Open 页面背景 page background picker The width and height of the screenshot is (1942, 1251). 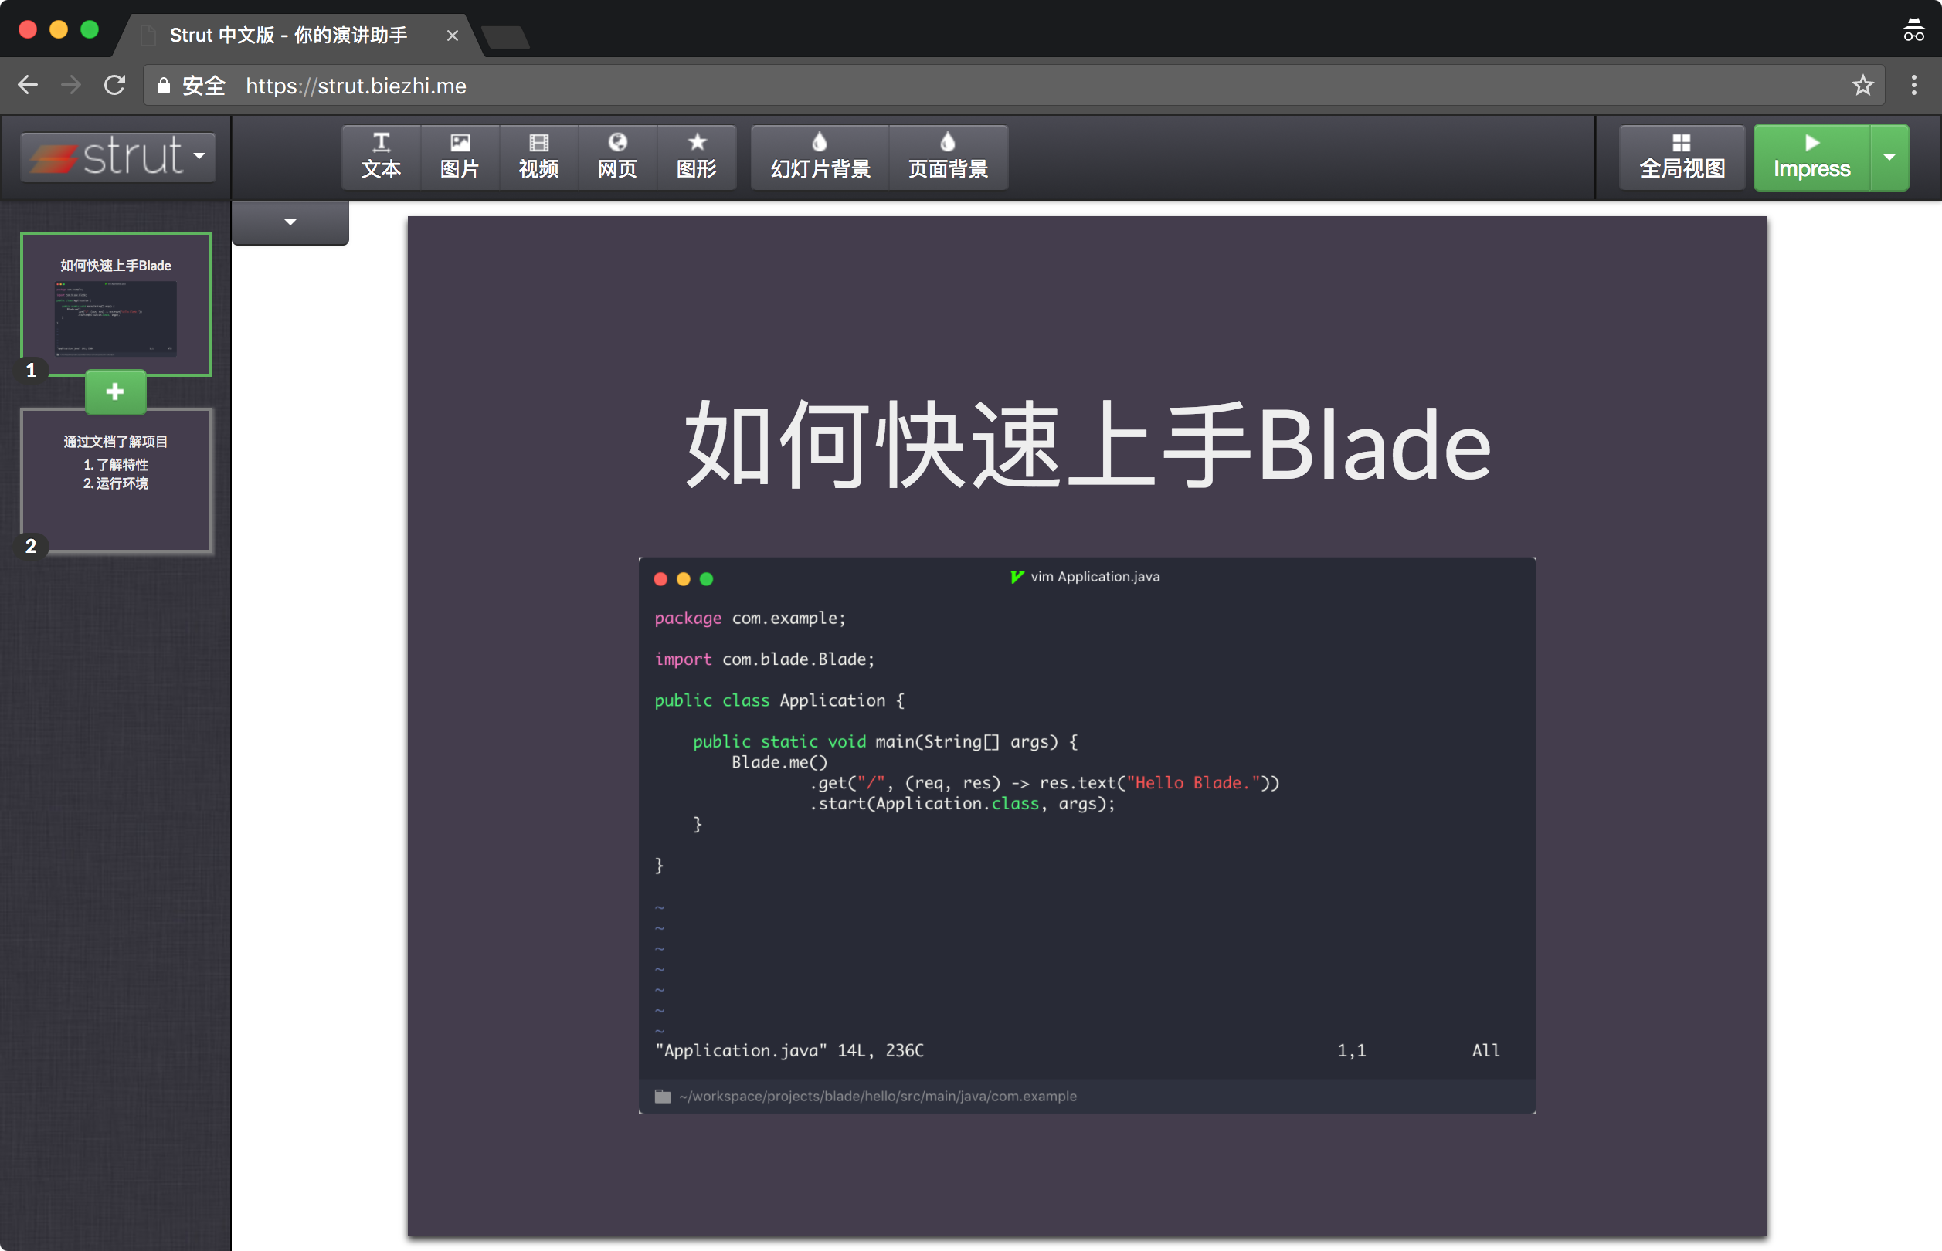point(947,157)
